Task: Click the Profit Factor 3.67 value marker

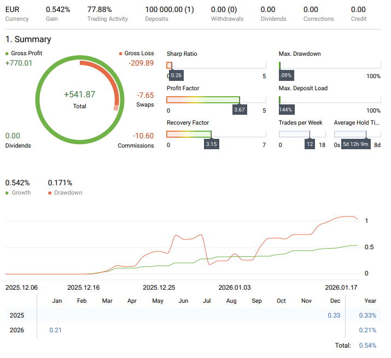Action: click(240, 110)
